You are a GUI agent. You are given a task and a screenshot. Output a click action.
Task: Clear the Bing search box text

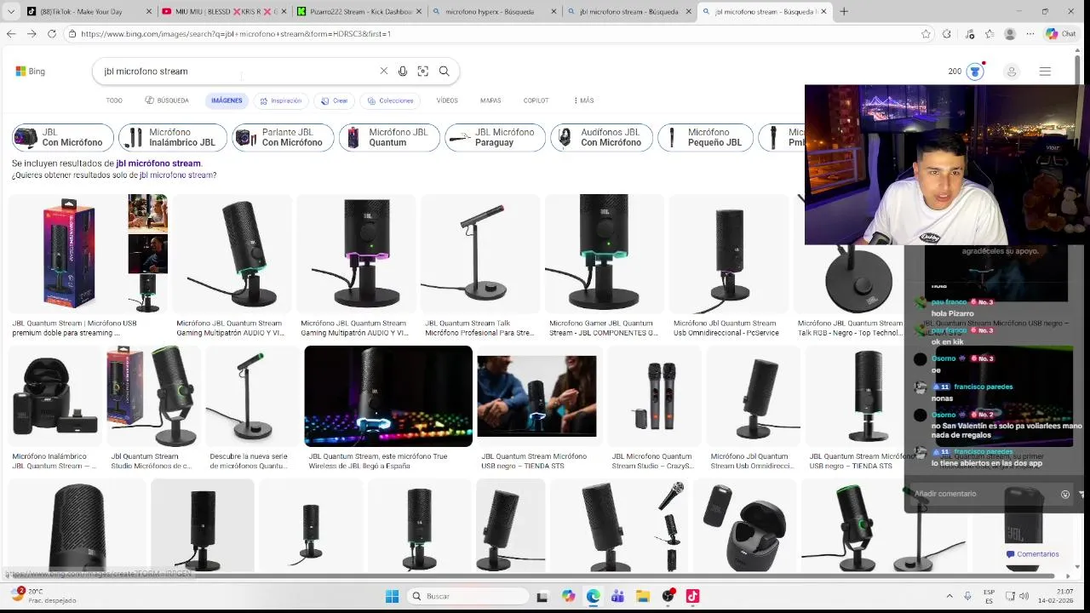point(383,72)
